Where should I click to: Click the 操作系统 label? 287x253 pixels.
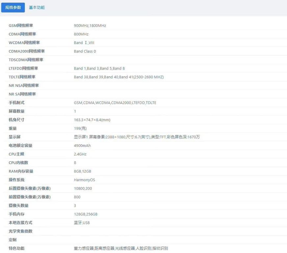pyautogui.click(x=16, y=180)
